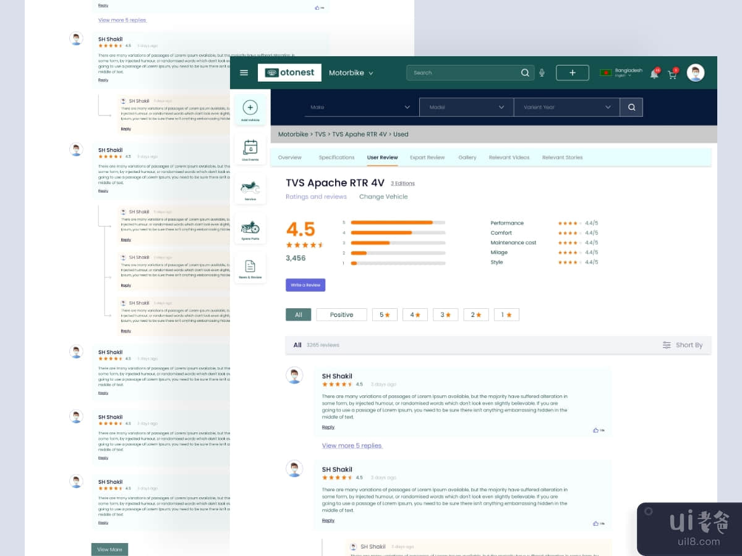Activate the voice search microphone icon
742x556 pixels.
tap(542, 72)
